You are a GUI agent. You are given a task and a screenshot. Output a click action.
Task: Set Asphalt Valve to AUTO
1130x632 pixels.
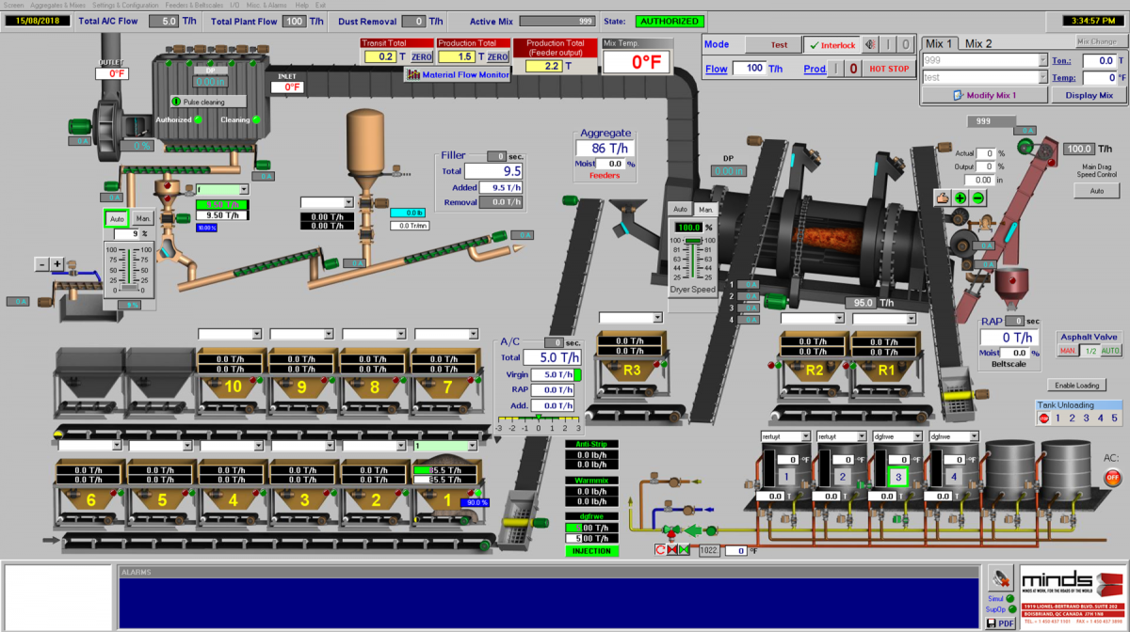tap(1111, 351)
